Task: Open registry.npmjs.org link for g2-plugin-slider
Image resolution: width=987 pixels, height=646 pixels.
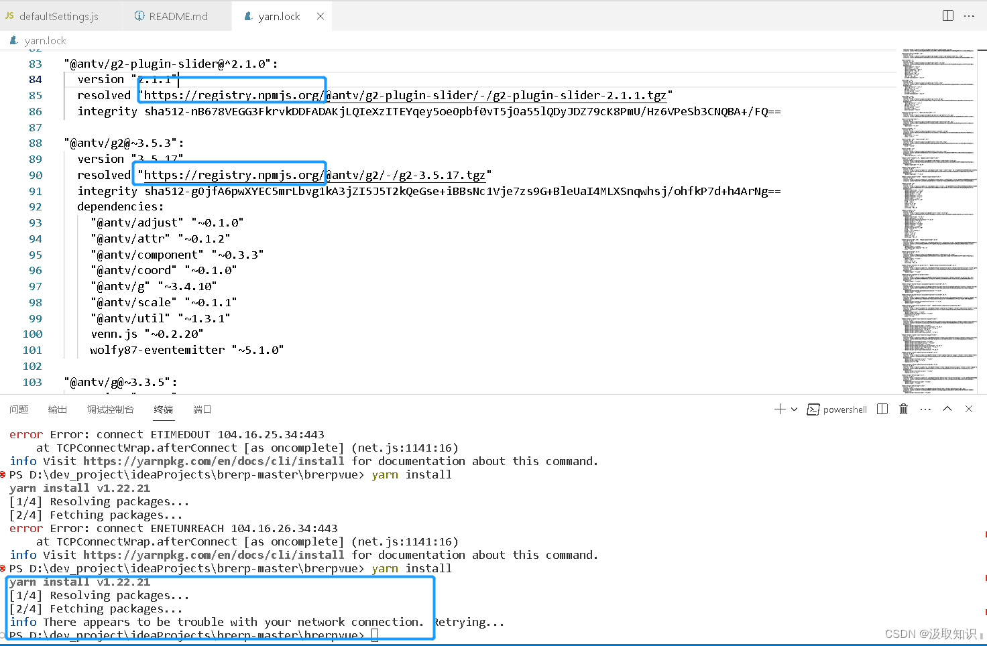Action: [x=405, y=95]
